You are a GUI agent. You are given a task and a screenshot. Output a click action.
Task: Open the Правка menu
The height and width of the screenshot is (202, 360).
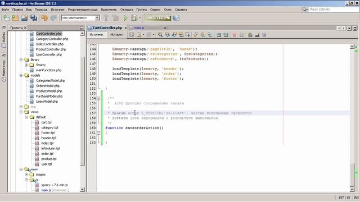(x=17, y=10)
